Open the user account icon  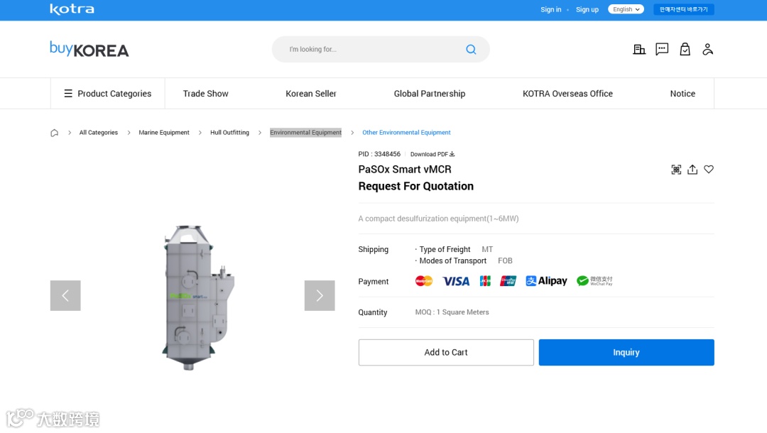(x=707, y=50)
